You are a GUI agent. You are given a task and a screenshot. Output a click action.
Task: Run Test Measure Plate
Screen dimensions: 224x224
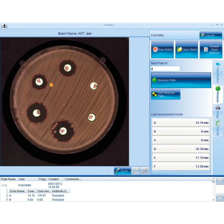pos(166,94)
